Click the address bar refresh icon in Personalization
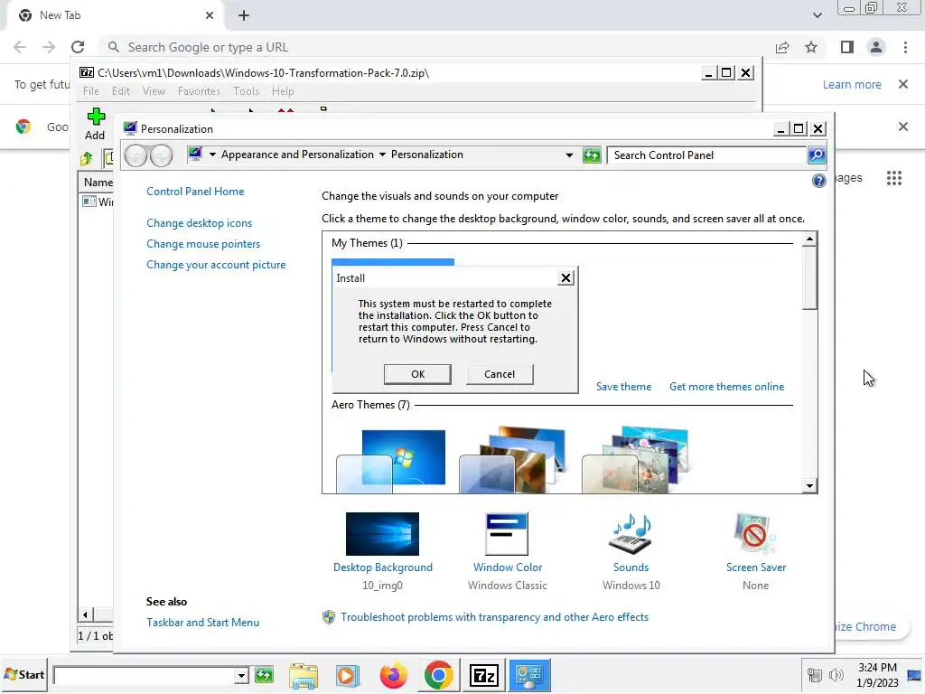925x694 pixels. (591, 155)
